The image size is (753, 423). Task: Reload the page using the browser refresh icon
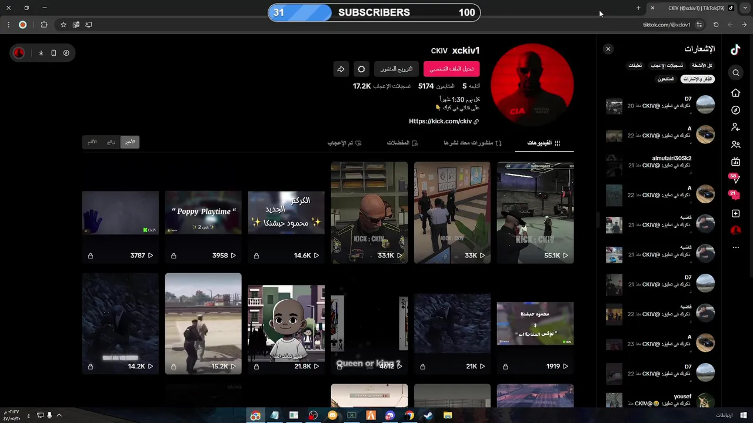(716, 25)
